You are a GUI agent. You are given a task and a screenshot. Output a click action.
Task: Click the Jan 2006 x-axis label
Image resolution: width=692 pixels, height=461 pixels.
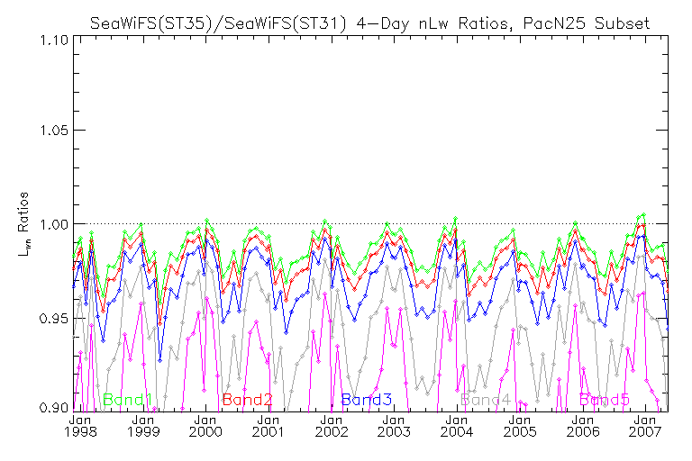[583, 426]
